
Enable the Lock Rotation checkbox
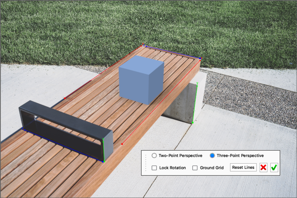[x=154, y=168]
